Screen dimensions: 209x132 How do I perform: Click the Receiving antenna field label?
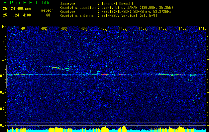pos(76,16)
